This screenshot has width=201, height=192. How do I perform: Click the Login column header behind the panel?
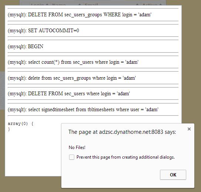click(x=40, y=4)
